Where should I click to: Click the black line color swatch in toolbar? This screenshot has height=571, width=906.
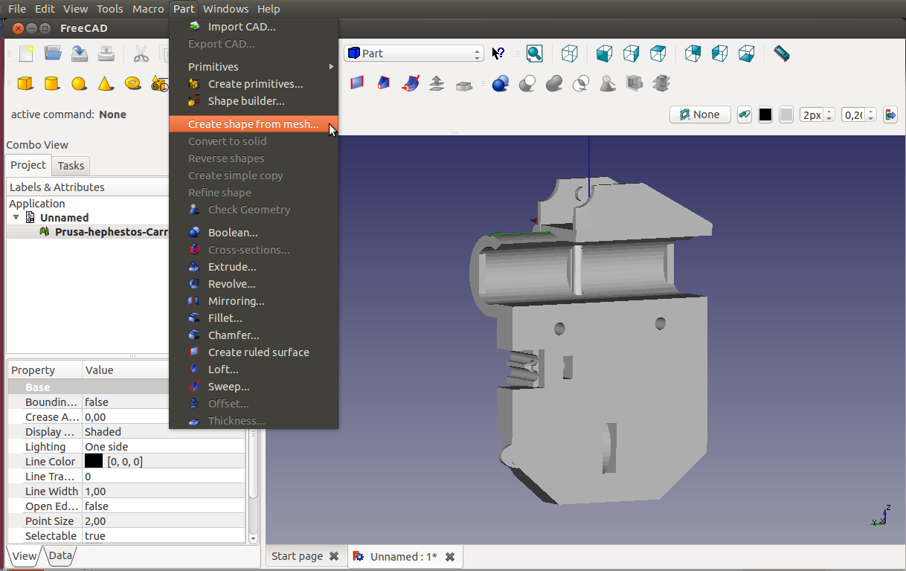click(x=765, y=114)
